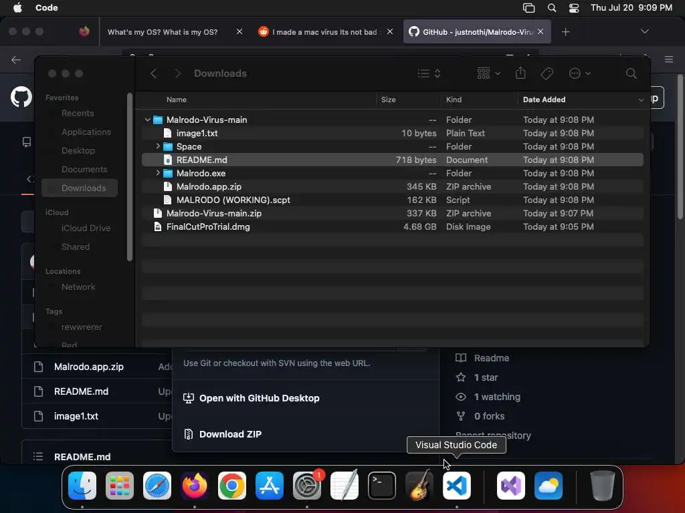This screenshot has width=685, height=513.
Task: Open Firefox from the Dock
Action: [195, 486]
